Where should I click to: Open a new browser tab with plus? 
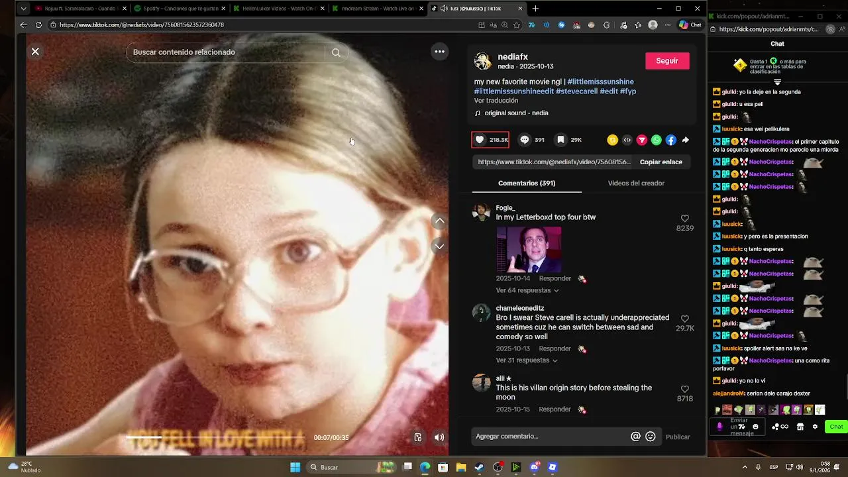[535, 9]
